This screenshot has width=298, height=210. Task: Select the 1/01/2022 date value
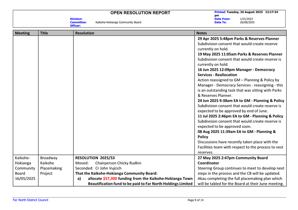[246, 19]
